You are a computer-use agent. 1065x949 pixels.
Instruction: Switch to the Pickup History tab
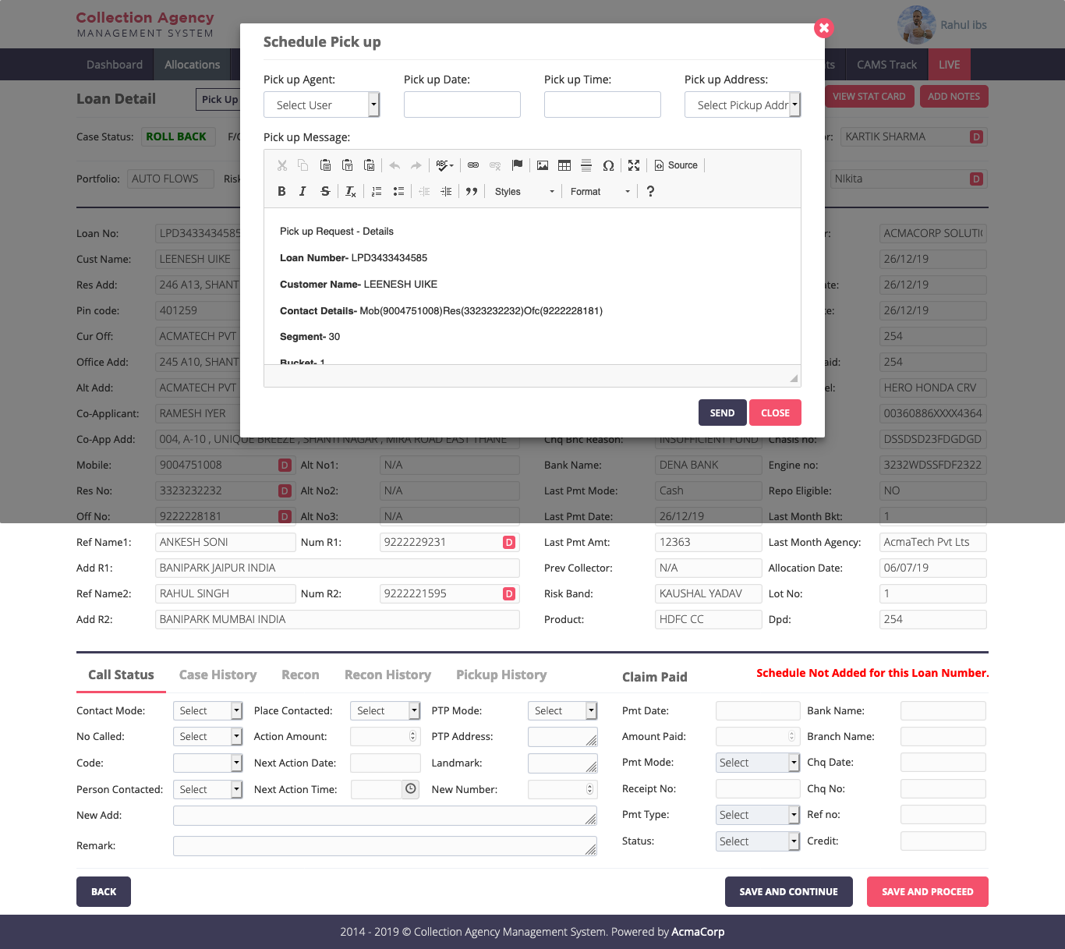click(x=501, y=675)
